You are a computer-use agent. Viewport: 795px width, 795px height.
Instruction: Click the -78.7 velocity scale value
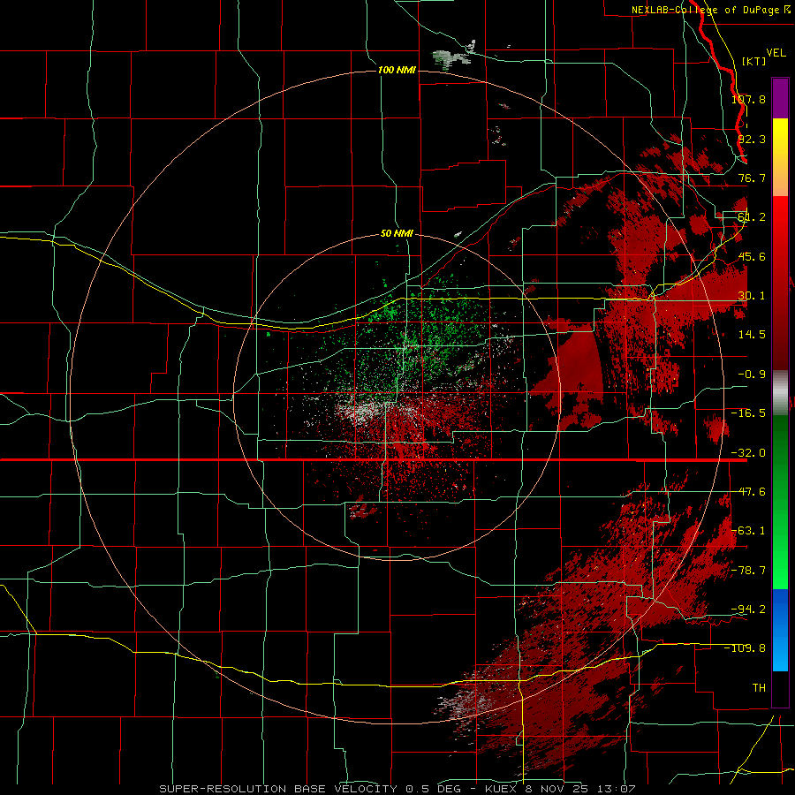pyautogui.click(x=748, y=571)
